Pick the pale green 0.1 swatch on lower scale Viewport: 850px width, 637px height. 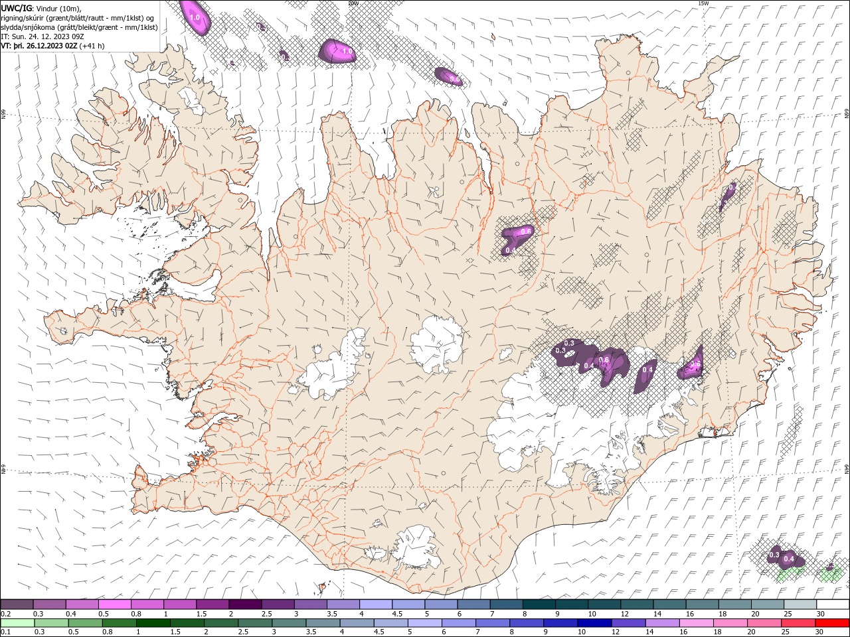(17, 623)
